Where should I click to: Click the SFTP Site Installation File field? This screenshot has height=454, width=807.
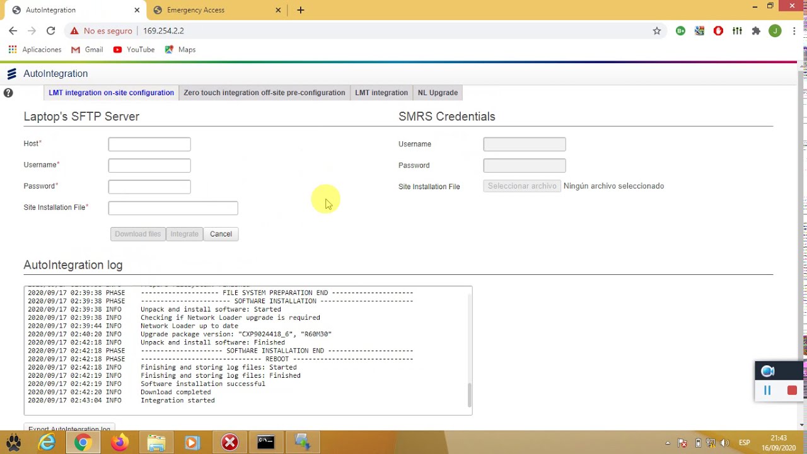(x=173, y=208)
